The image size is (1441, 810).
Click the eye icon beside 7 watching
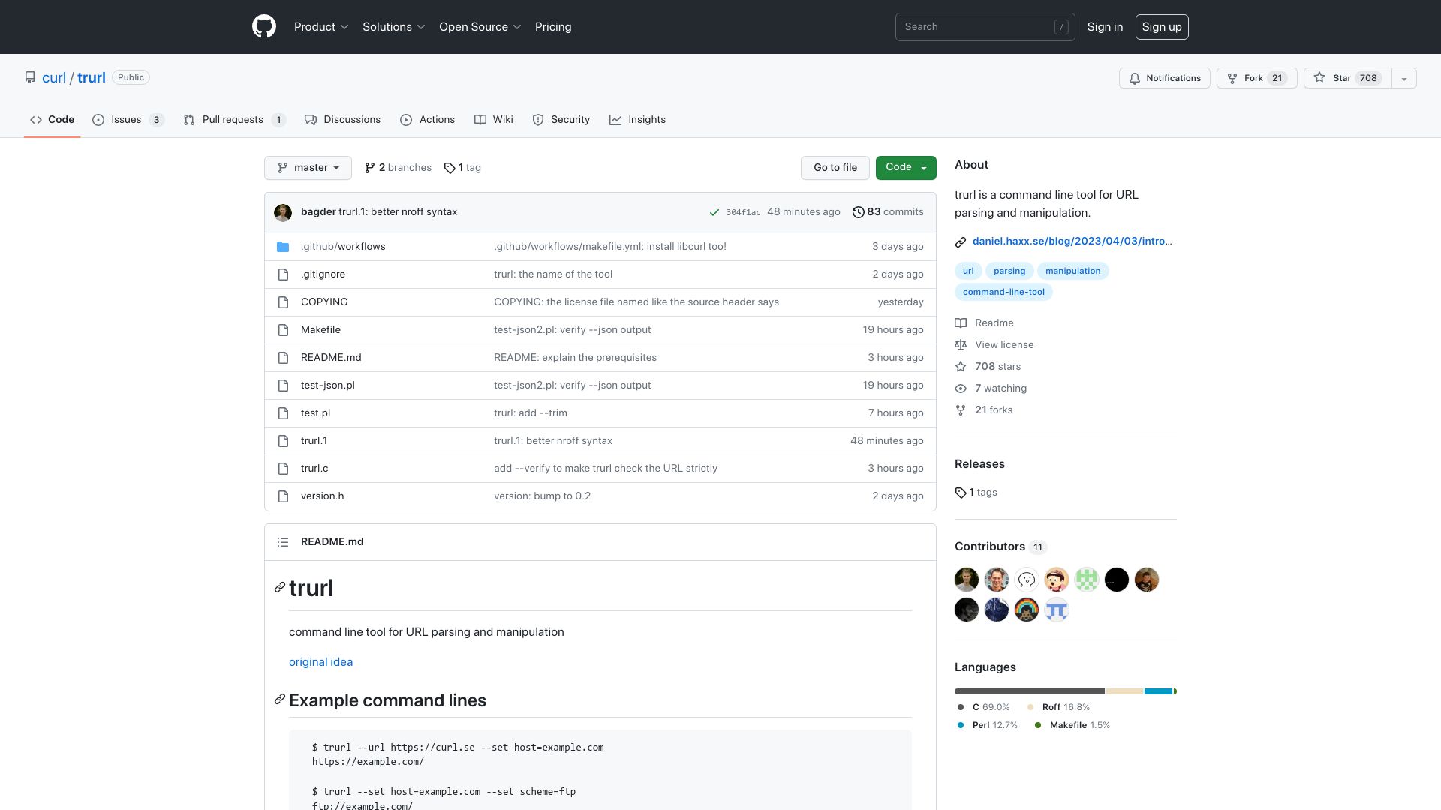point(961,388)
